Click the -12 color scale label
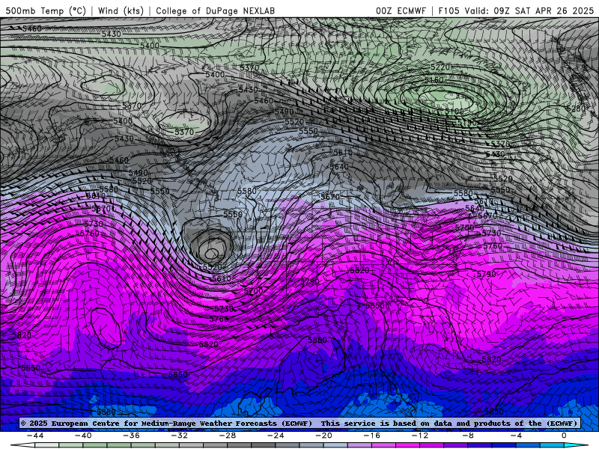The image size is (599, 449). pos(420,436)
